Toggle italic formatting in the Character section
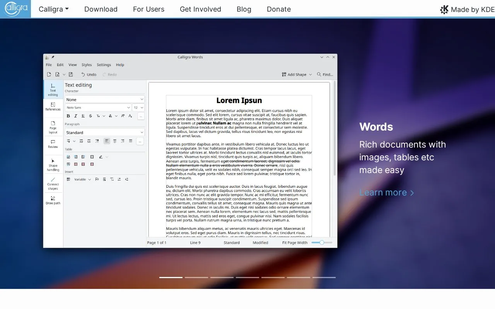Image resolution: width=495 pixels, height=309 pixels. [x=76, y=116]
